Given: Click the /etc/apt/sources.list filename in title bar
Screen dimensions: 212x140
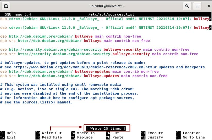Looking at the screenshot, I should (111, 14).
